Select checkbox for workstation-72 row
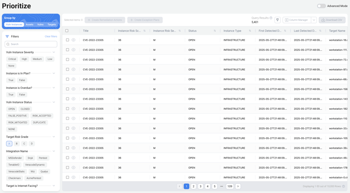This screenshot has height=193, width=350. pos(68,59)
